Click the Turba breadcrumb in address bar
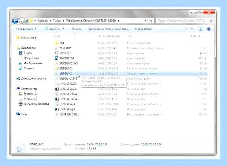This screenshot has height=166, width=227. point(57,21)
